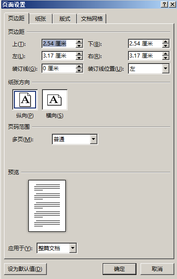177x279 pixels.
Task: Increase the 上 top margin value
Action: click(x=79, y=42)
